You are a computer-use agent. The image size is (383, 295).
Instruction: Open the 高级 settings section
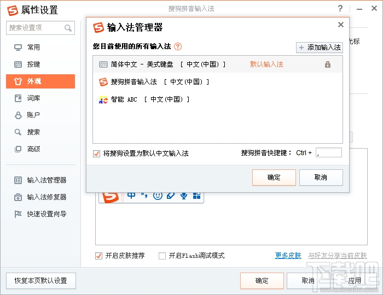coord(40,149)
